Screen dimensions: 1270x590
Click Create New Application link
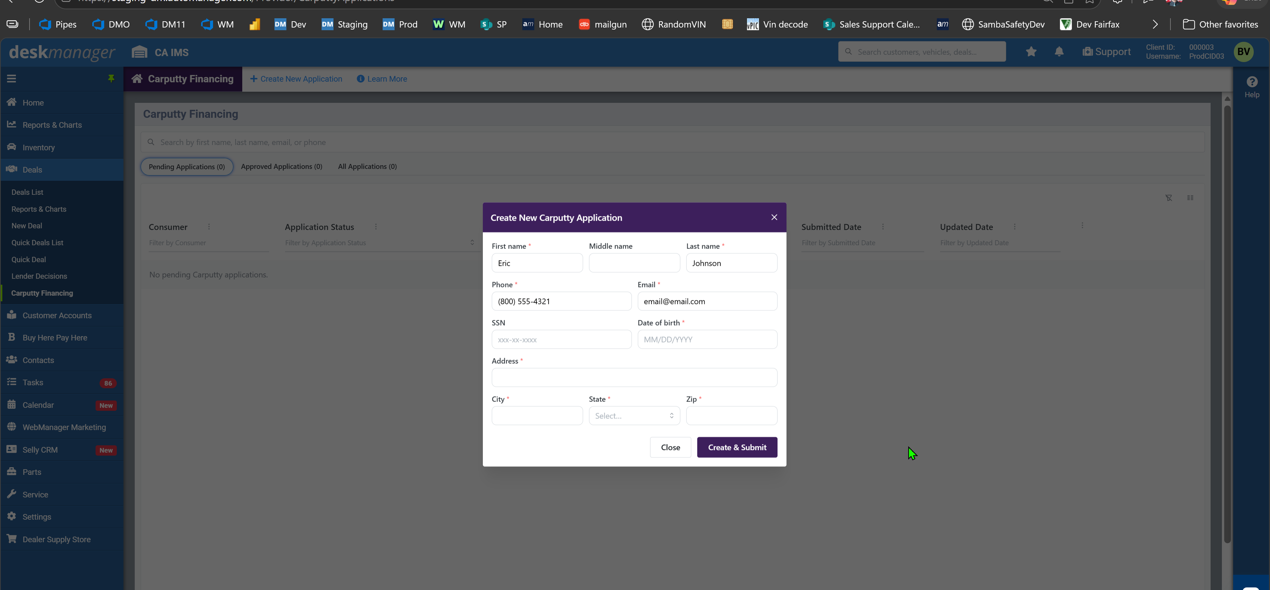[x=296, y=79]
